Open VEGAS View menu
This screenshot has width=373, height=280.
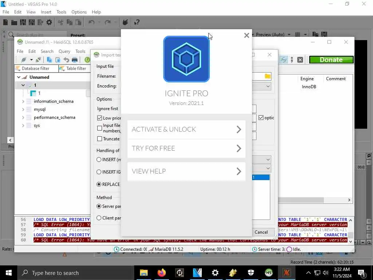pyautogui.click(x=31, y=12)
